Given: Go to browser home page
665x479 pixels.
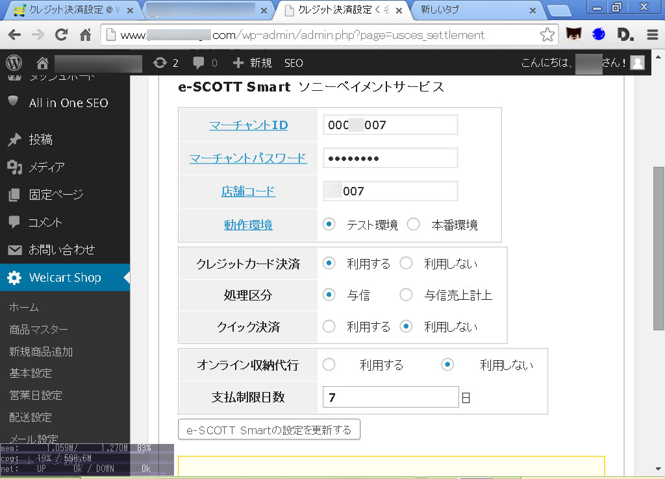Looking at the screenshot, I should click(86, 35).
